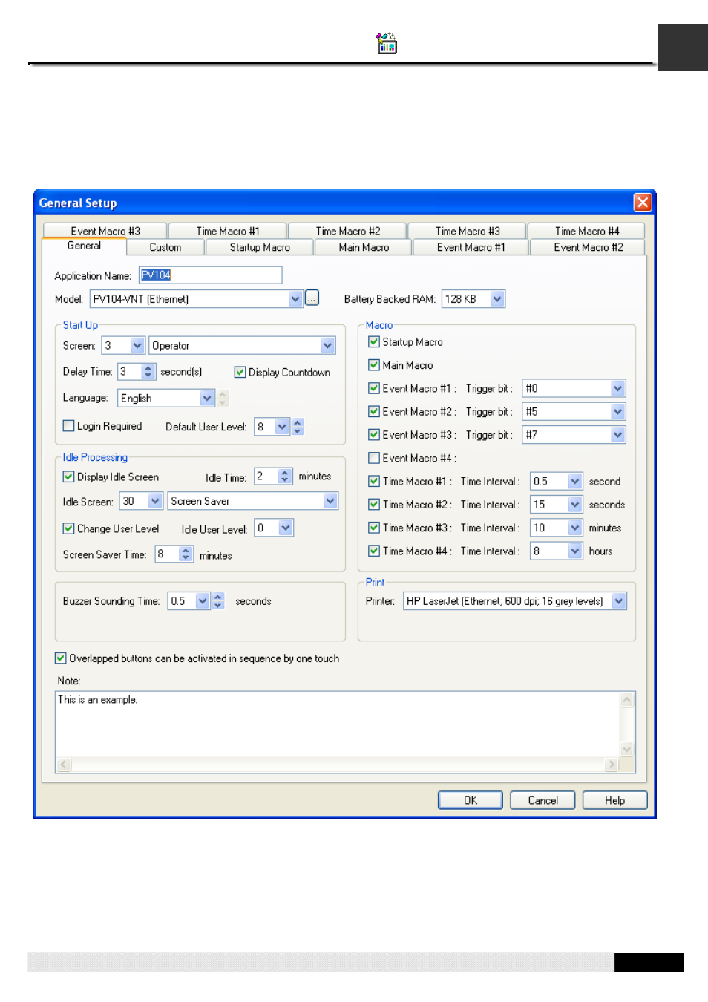Open Event Macro #1 trigger bit dropdown

click(617, 388)
